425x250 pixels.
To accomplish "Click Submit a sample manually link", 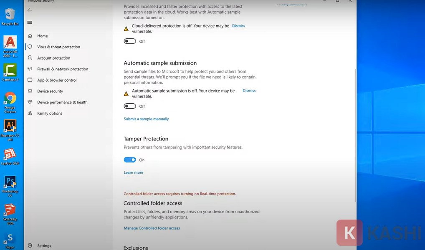I will click(x=146, y=119).
